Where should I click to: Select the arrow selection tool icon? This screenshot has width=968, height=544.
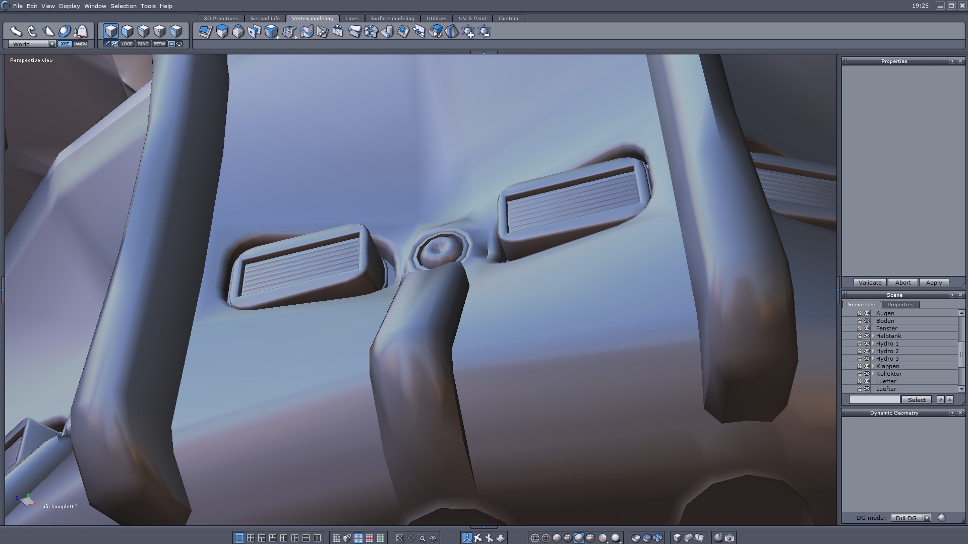coord(16,32)
